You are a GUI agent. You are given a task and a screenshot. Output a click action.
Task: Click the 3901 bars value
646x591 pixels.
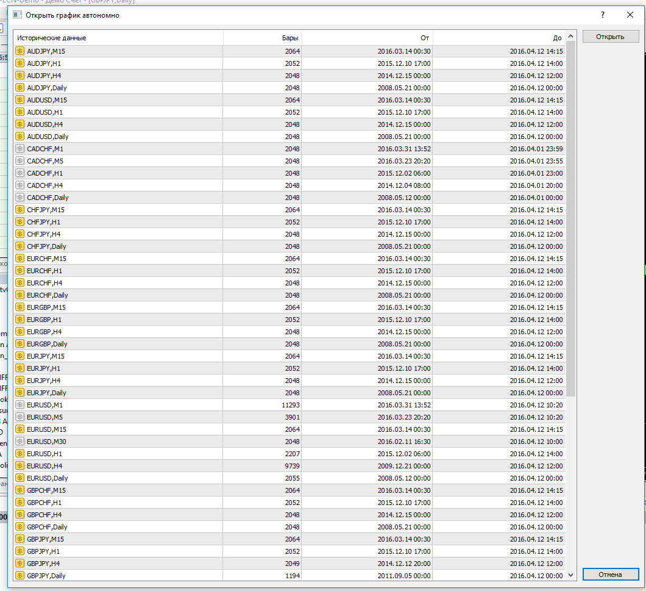[293, 417]
